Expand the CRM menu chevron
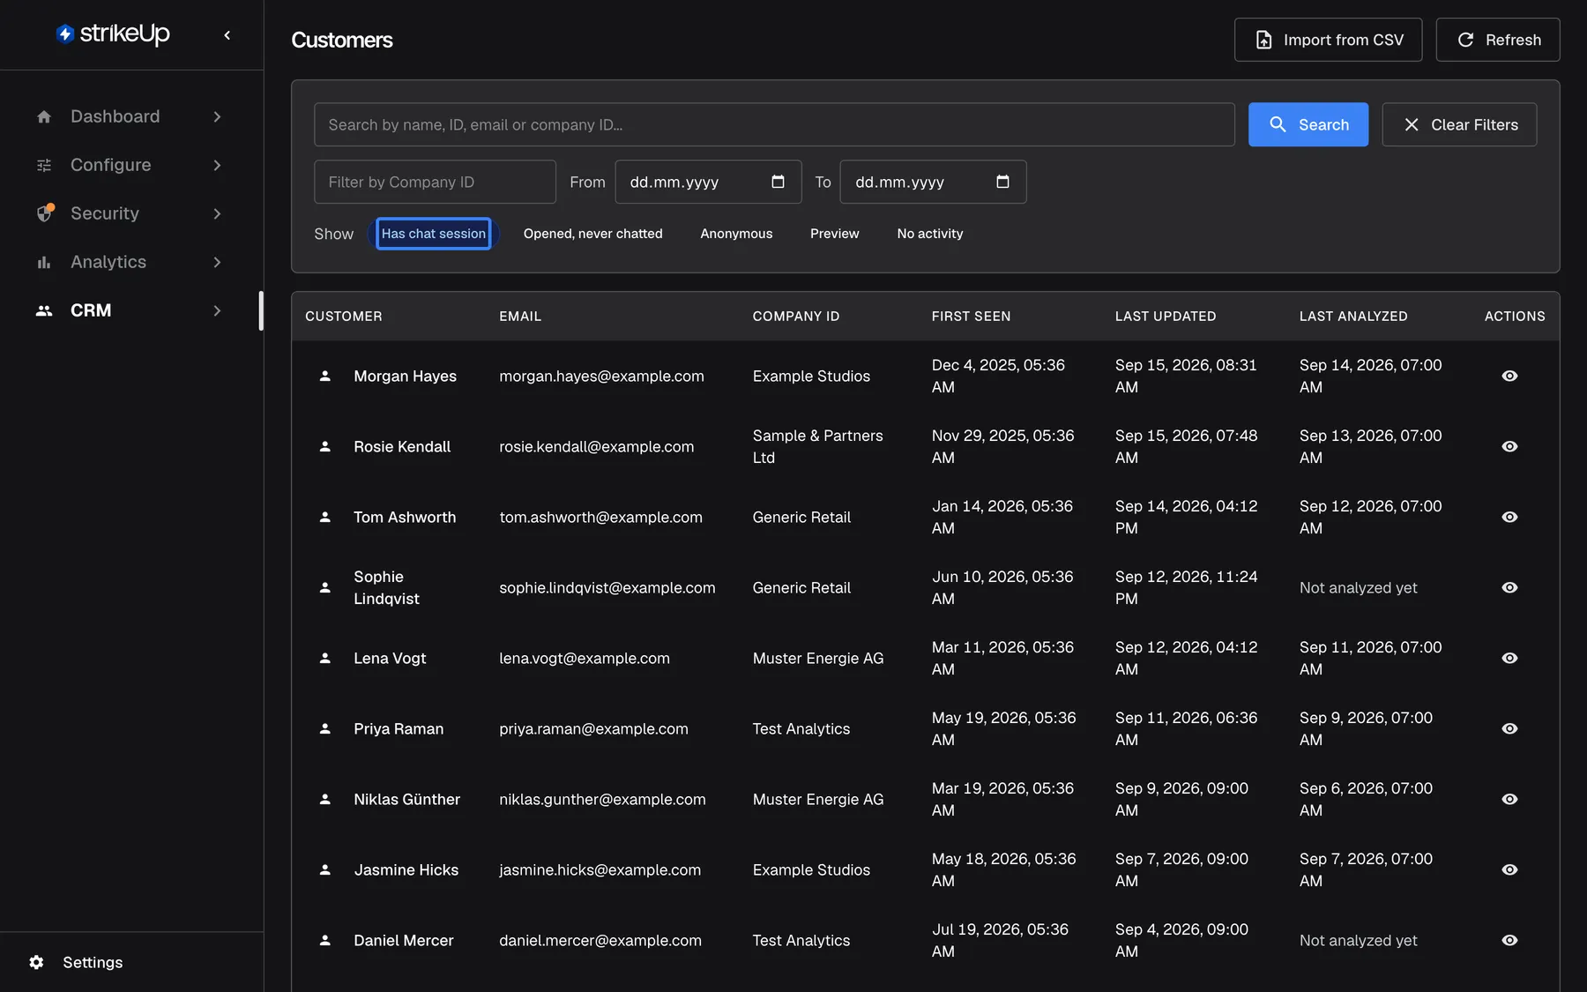 pyautogui.click(x=217, y=310)
